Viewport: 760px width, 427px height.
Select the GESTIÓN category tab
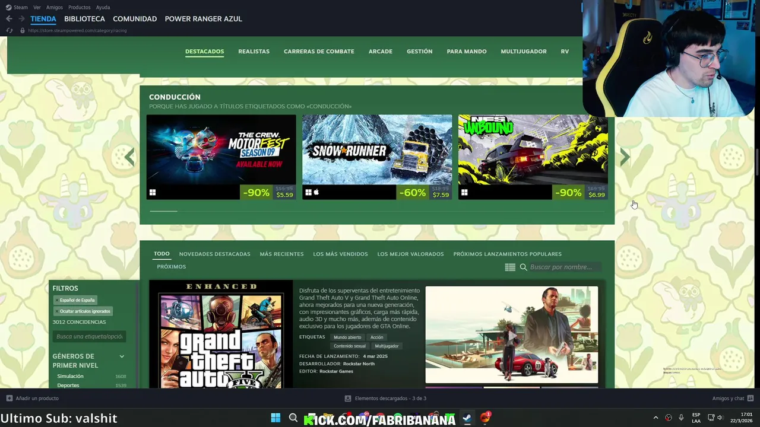click(419, 52)
